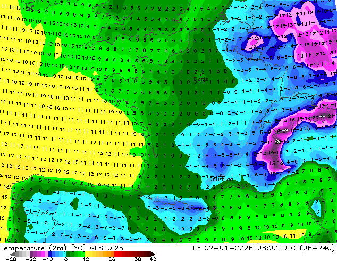Select the dark green segment of the color legend

[x=68, y=254]
